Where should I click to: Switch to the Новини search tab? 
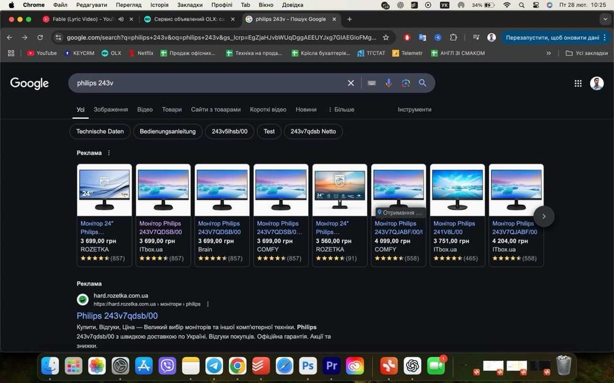(x=306, y=110)
